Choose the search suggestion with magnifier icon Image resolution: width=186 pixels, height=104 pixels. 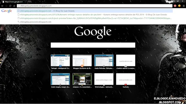pyautogui.click(x=95, y=22)
